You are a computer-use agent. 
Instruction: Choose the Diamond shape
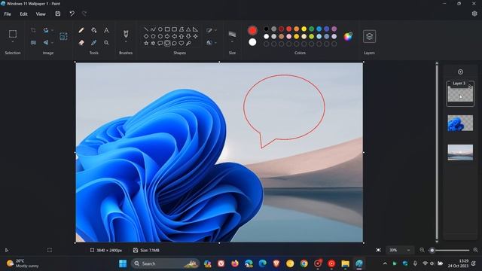point(146,36)
